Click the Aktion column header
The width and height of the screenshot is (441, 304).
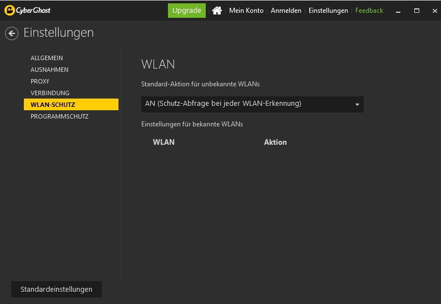pyautogui.click(x=275, y=142)
